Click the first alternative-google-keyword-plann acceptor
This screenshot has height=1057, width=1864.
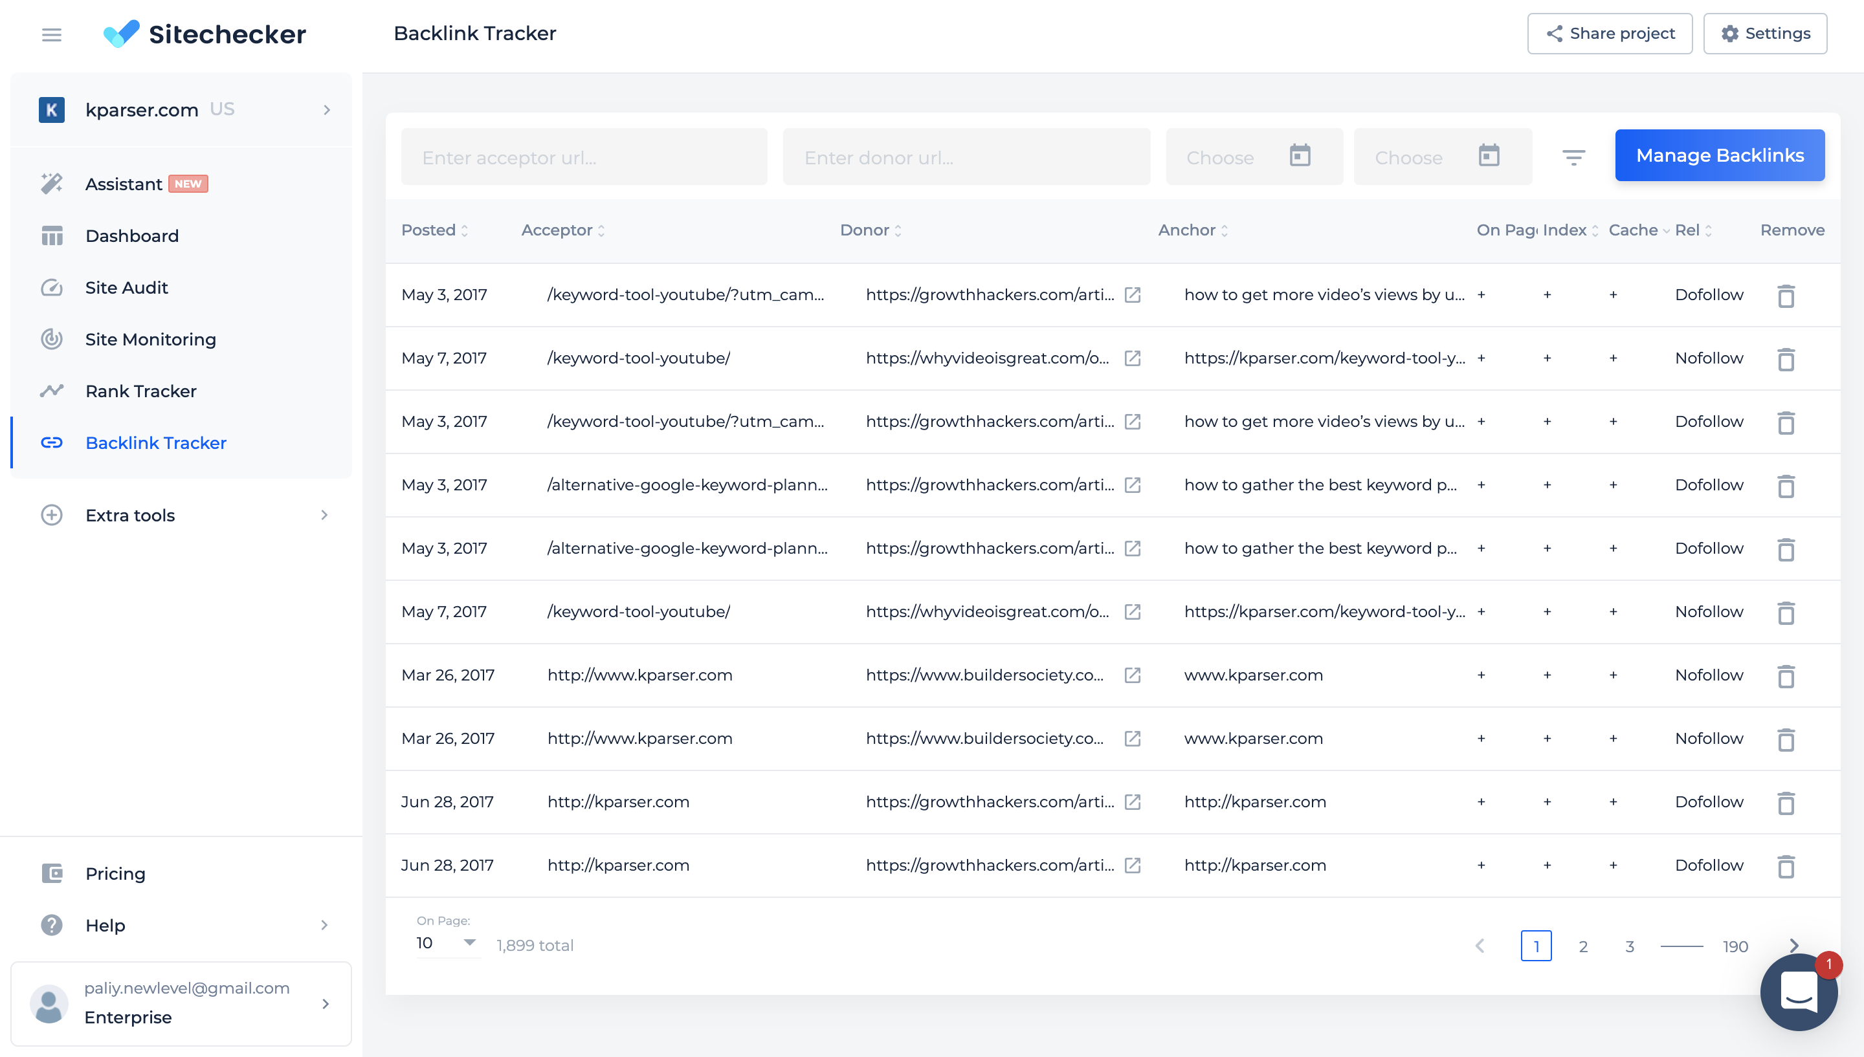click(687, 485)
